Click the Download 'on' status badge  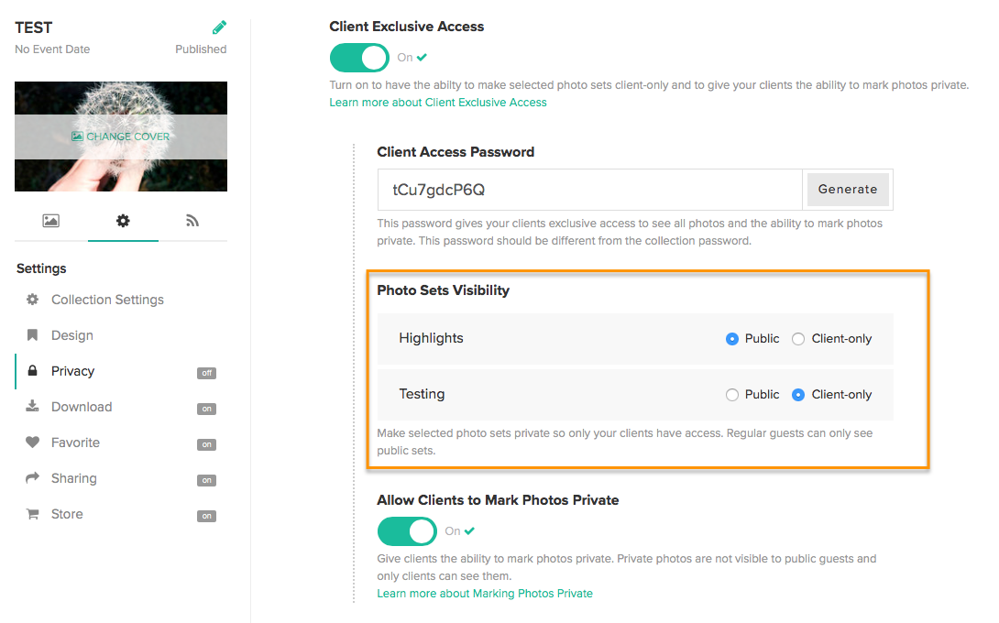click(206, 409)
